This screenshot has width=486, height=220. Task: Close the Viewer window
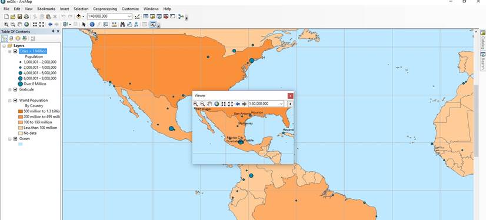[290, 96]
